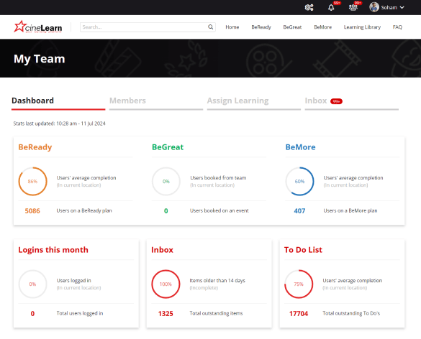Click the 17704 outstanding To Do's count

tap(299, 314)
